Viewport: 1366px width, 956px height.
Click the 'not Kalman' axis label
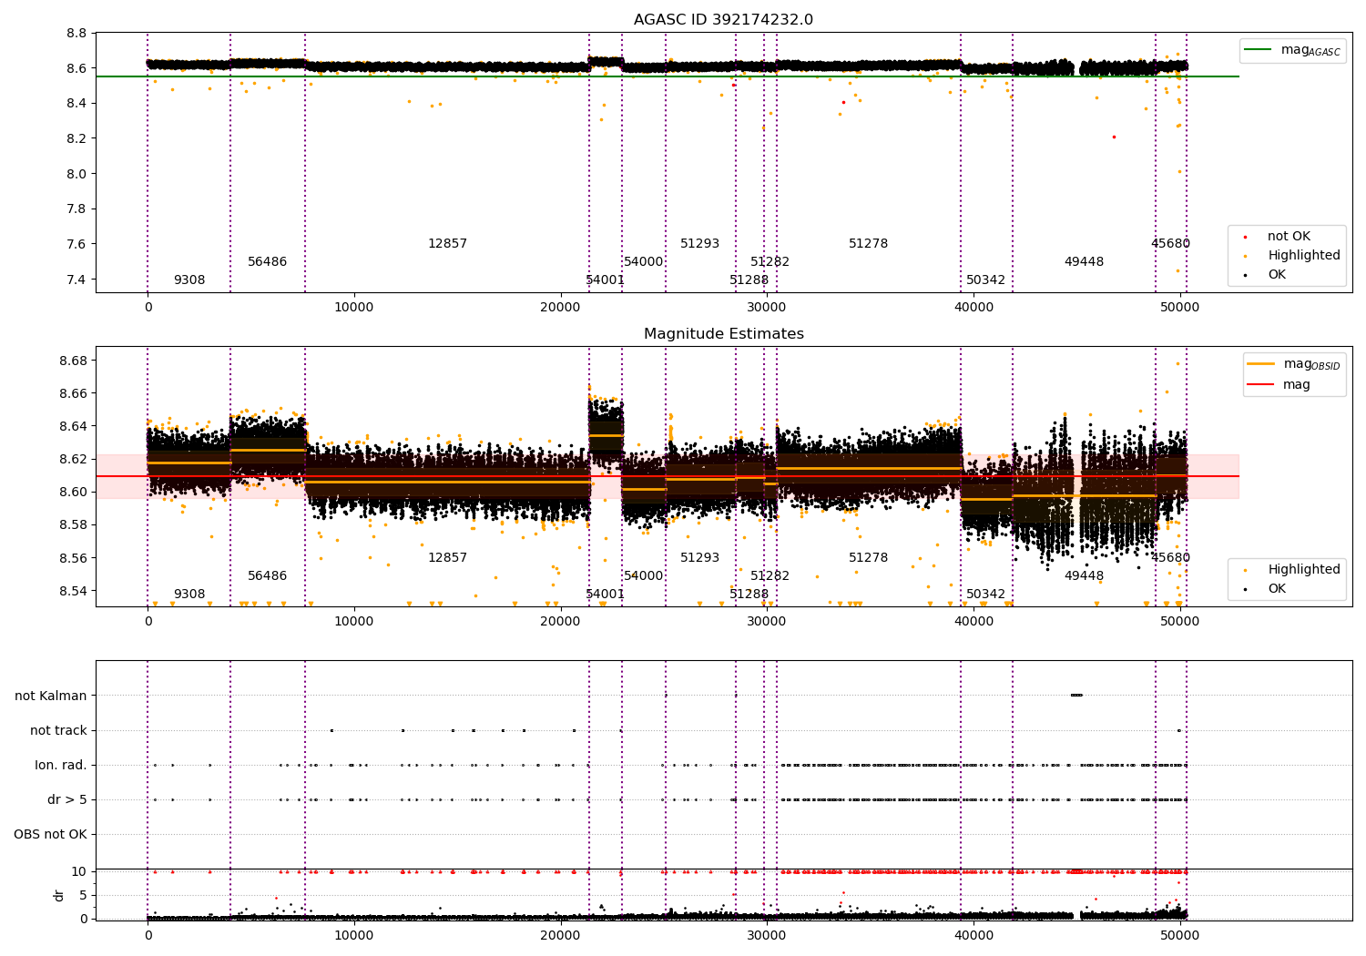(51, 696)
